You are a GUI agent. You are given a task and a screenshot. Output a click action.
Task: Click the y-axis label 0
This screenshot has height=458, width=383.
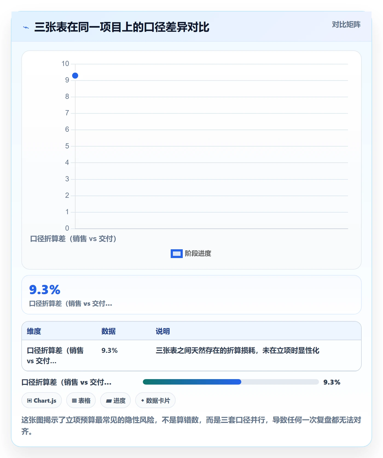(x=67, y=228)
